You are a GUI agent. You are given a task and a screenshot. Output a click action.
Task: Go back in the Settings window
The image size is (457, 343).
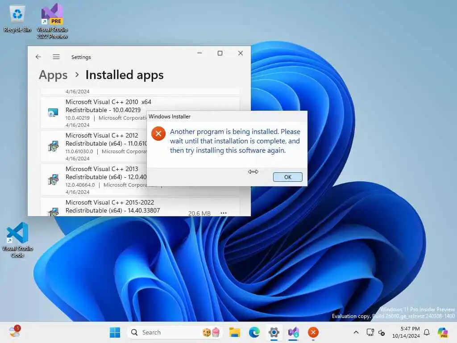click(x=38, y=57)
